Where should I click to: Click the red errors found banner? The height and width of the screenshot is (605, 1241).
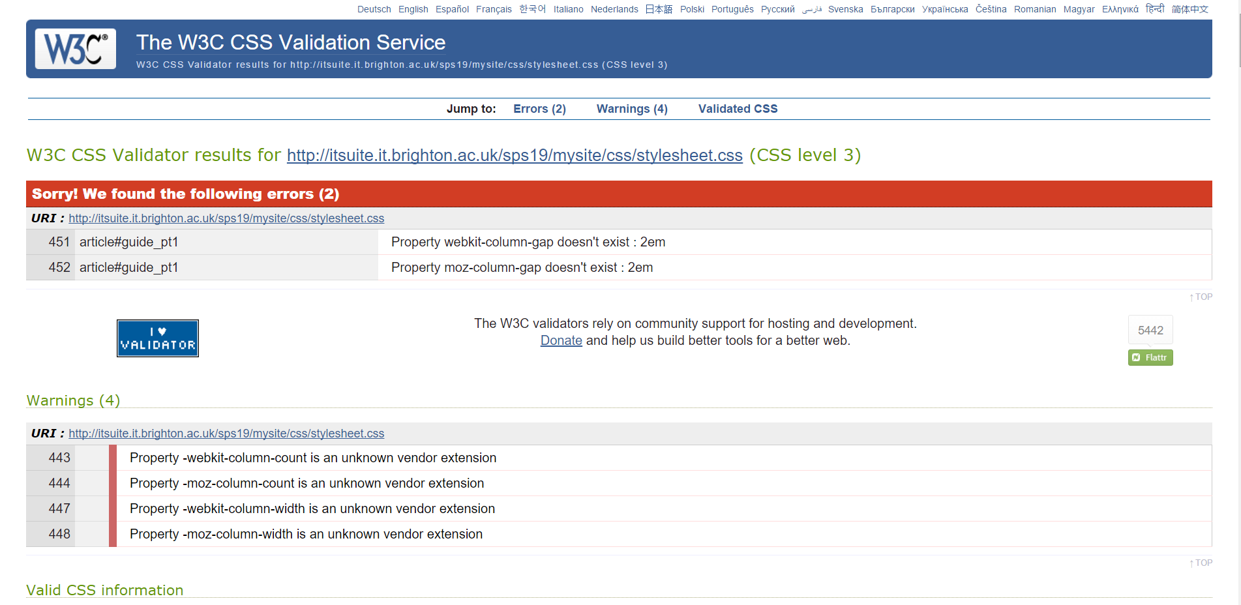(x=619, y=194)
